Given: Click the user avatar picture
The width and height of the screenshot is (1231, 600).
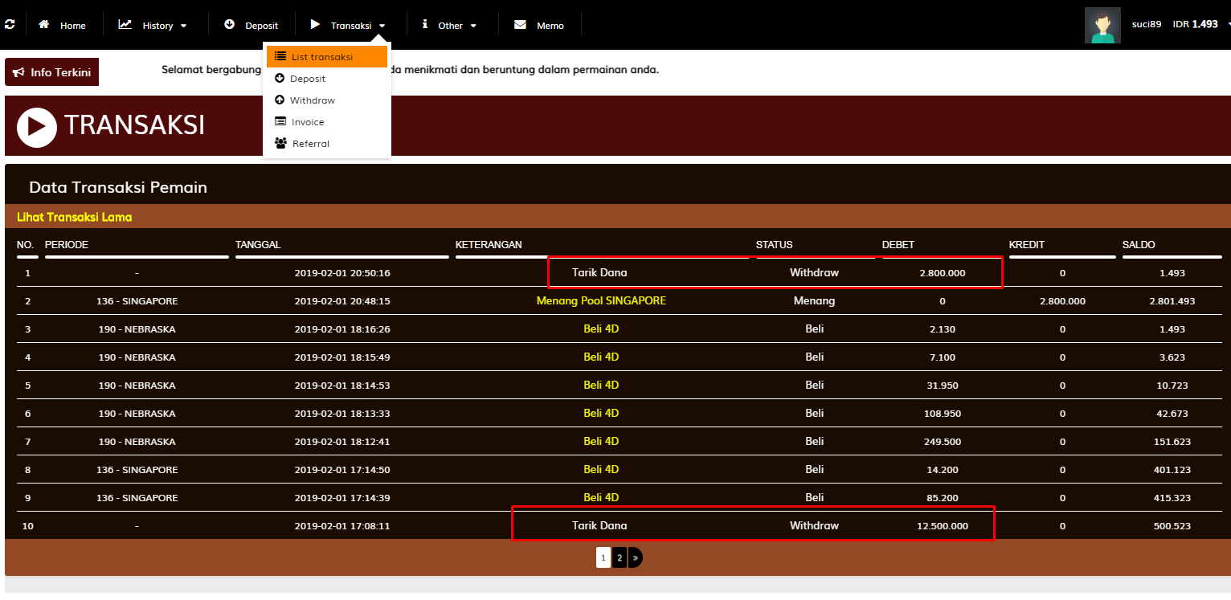Looking at the screenshot, I should pyautogui.click(x=1102, y=25).
